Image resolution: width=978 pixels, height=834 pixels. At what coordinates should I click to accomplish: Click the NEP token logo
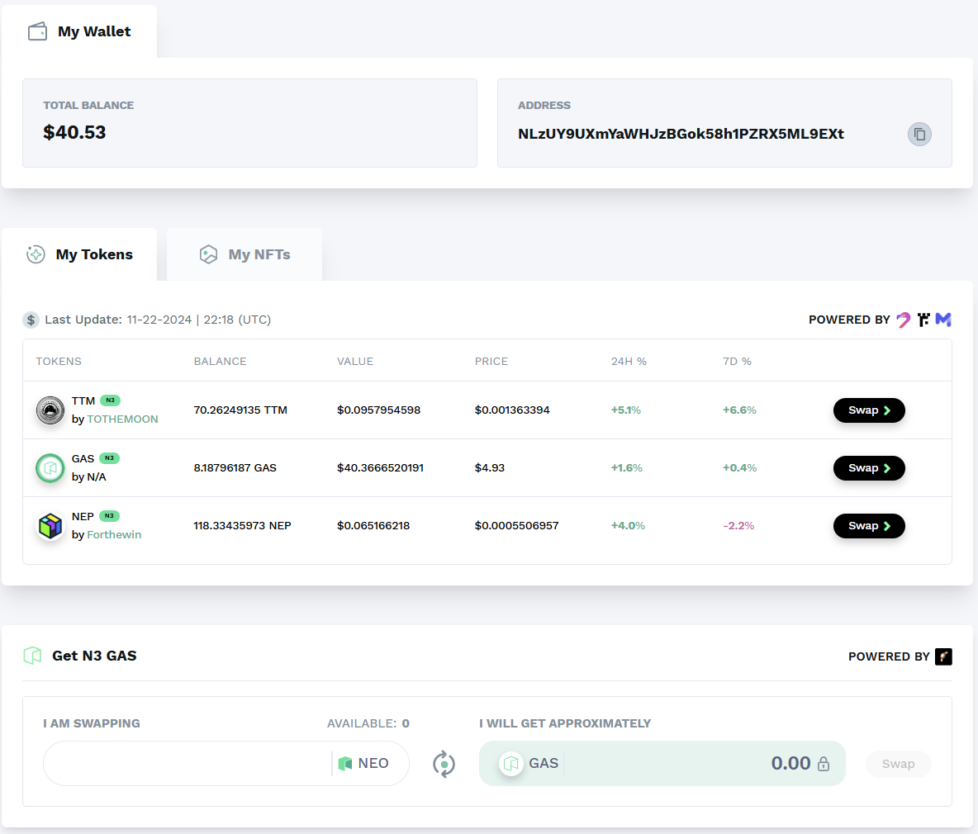coord(50,526)
